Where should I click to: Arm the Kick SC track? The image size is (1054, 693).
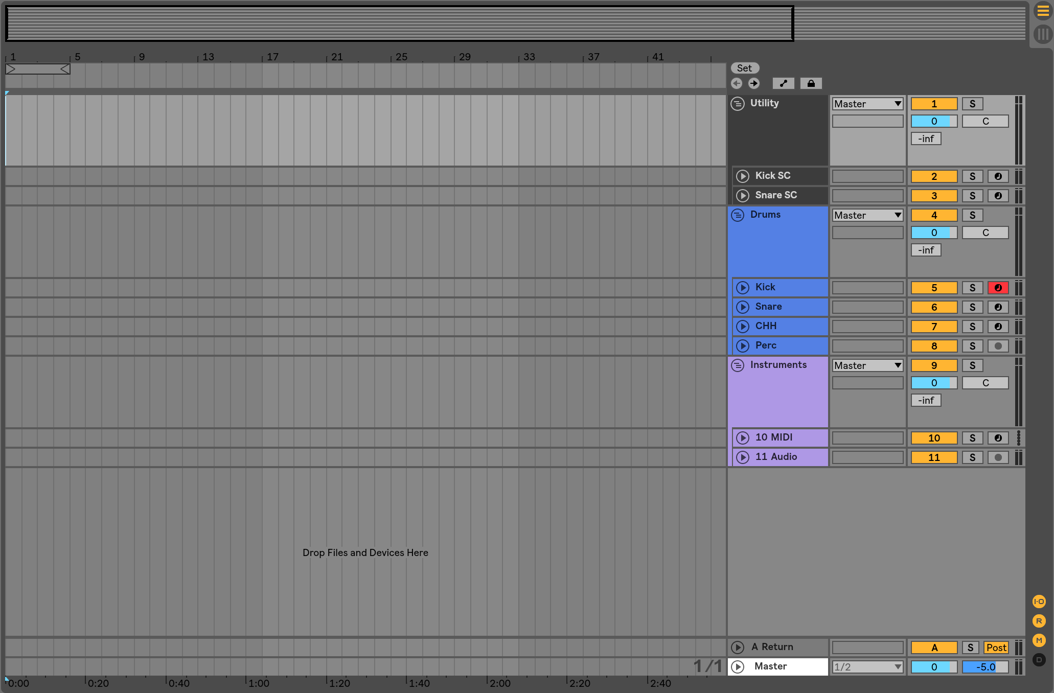pos(998,176)
